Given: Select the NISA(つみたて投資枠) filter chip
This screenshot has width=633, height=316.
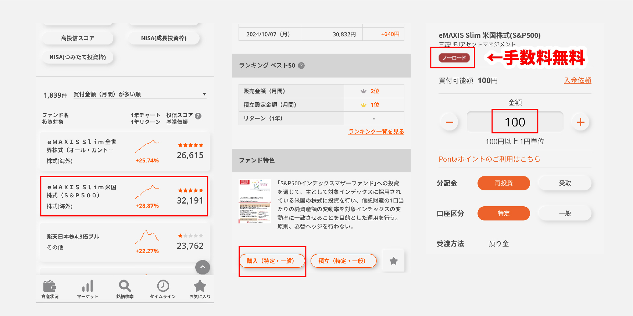Looking at the screenshot, I should (x=78, y=57).
